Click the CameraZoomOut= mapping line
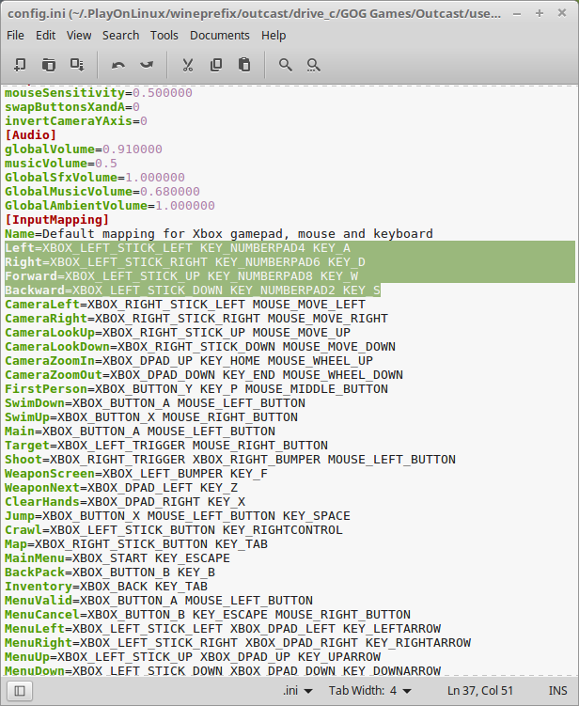The image size is (579, 706). pyautogui.click(x=204, y=375)
